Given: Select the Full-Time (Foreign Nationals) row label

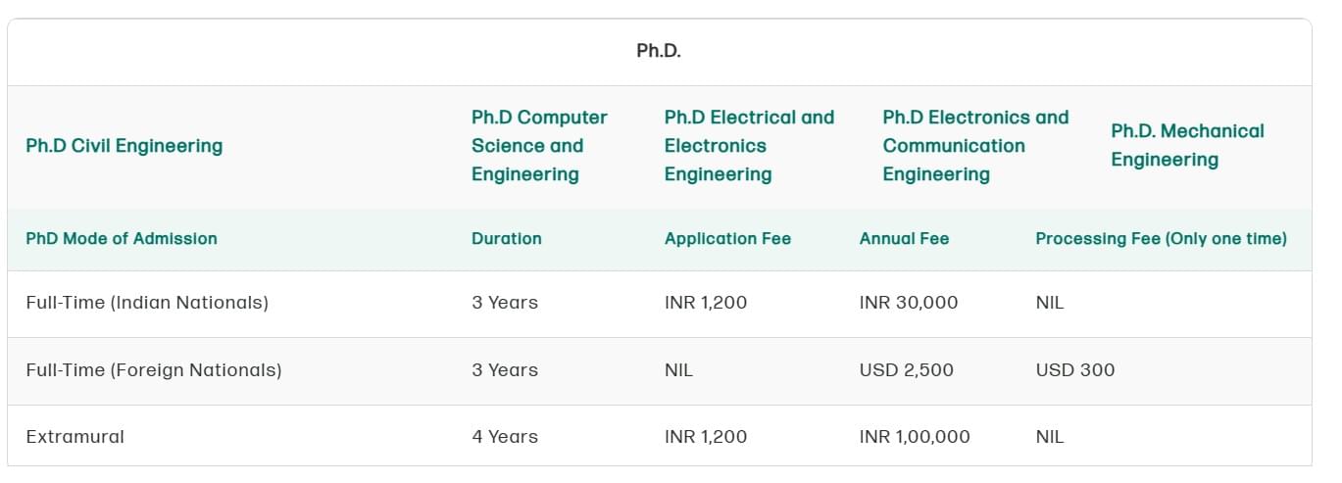Looking at the screenshot, I should tap(154, 370).
